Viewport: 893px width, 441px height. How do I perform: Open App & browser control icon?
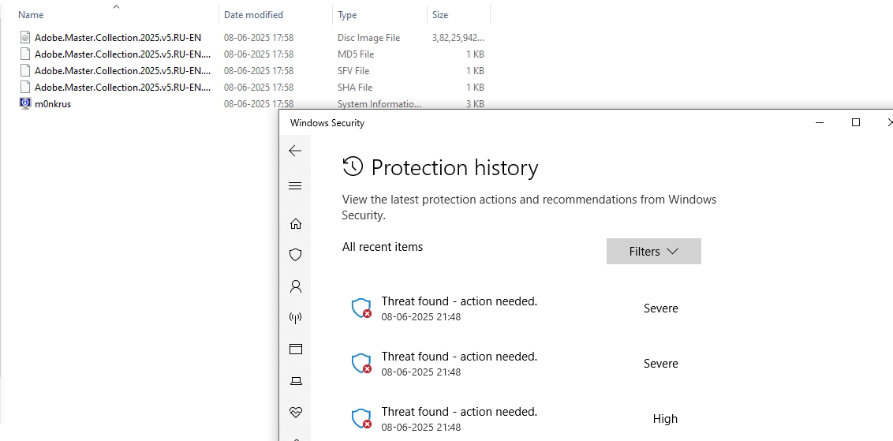point(296,349)
